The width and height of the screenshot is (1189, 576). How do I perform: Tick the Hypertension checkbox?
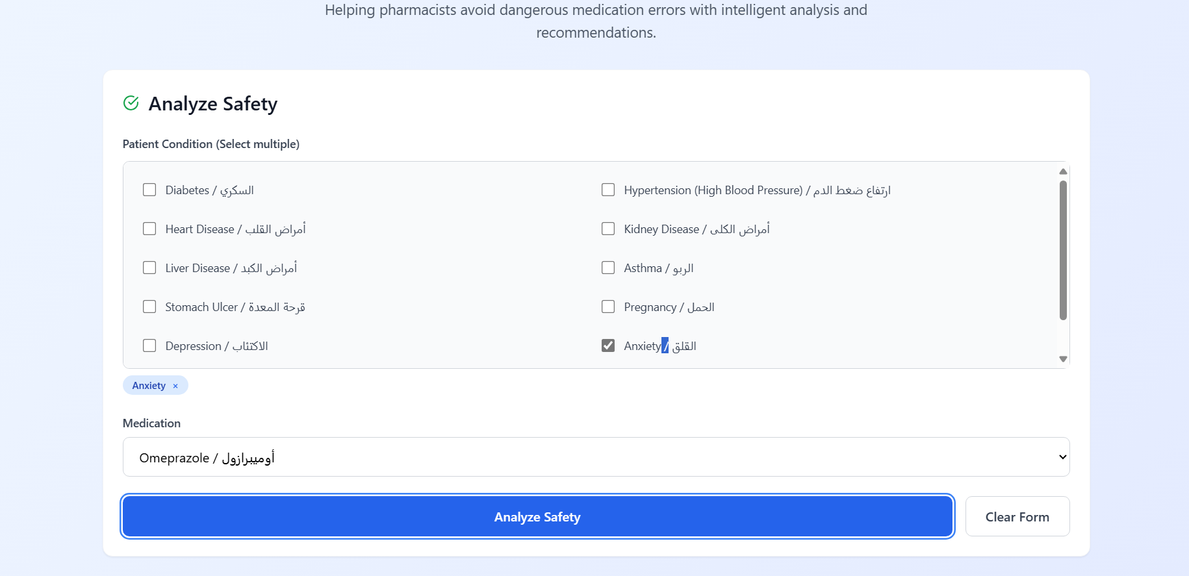[608, 190]
